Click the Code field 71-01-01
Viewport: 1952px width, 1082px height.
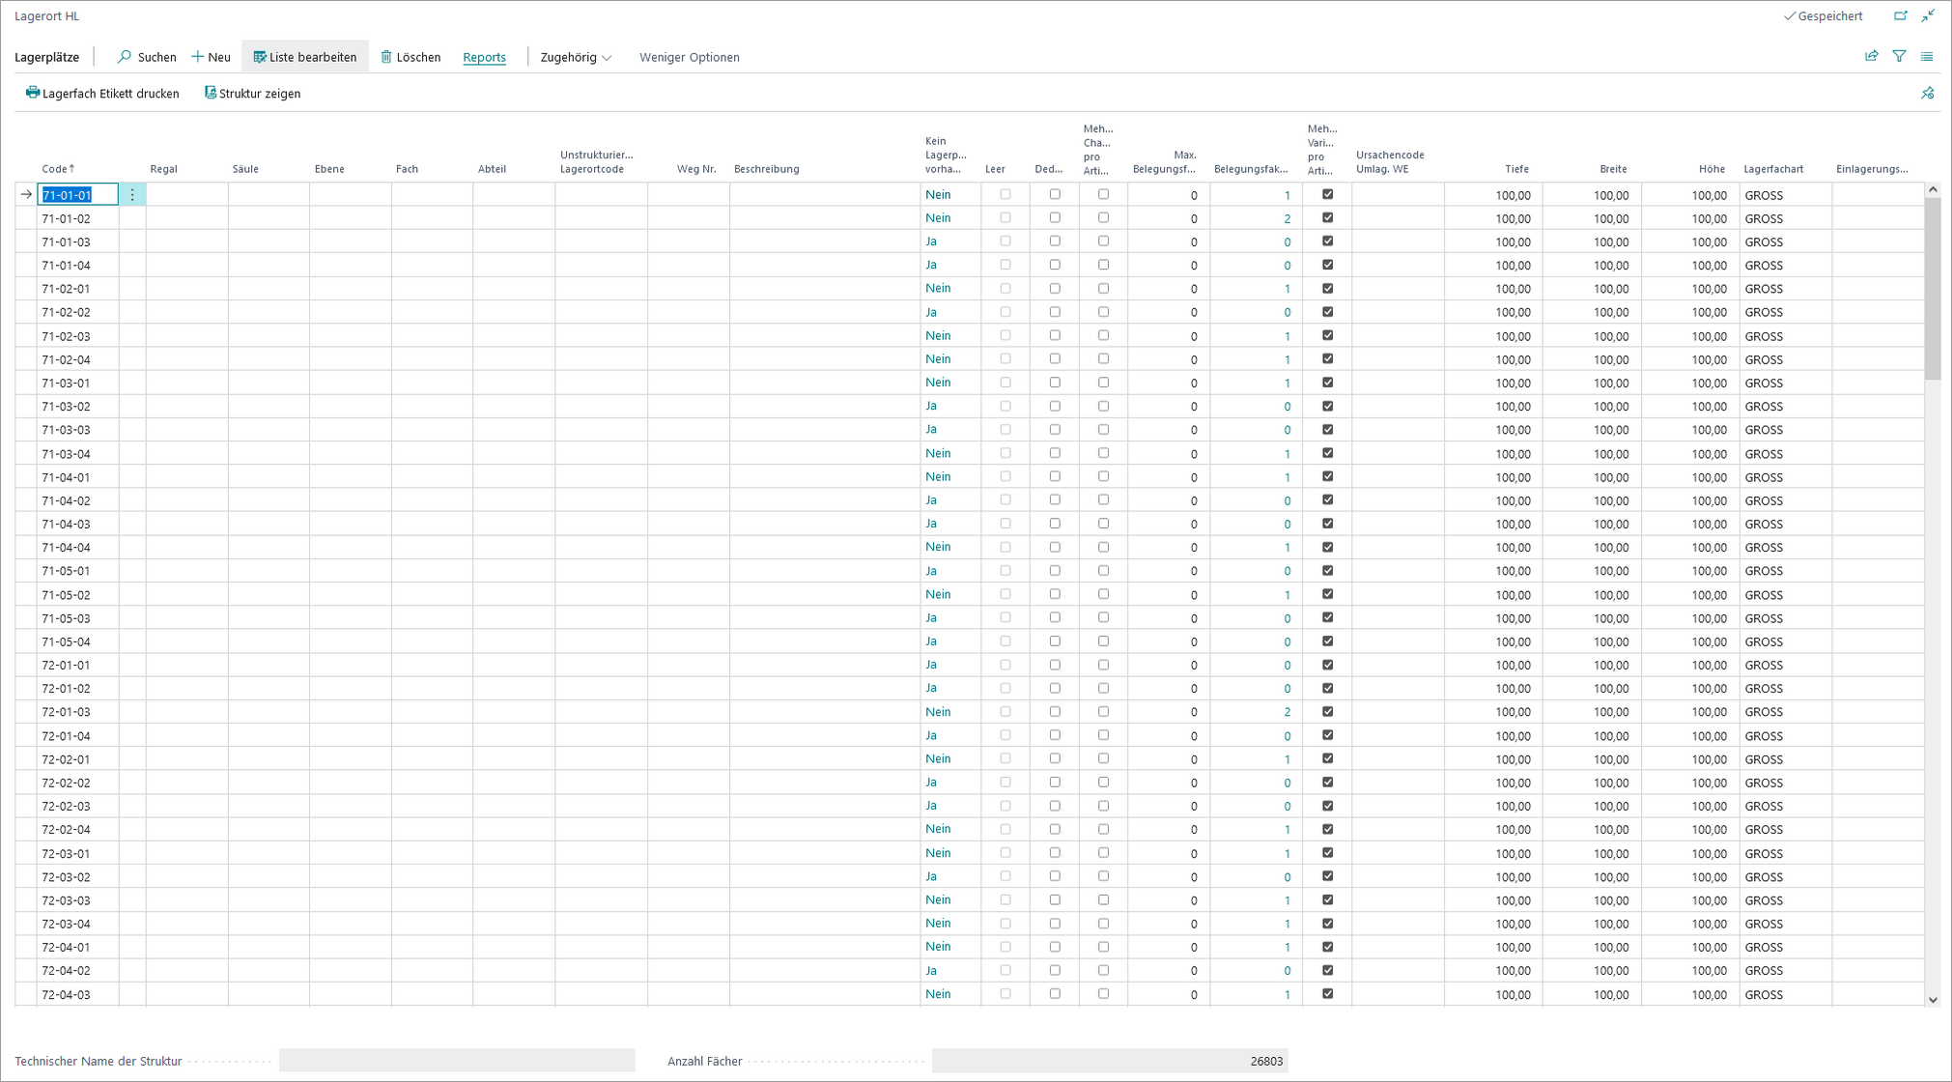(x=77, y=195)
